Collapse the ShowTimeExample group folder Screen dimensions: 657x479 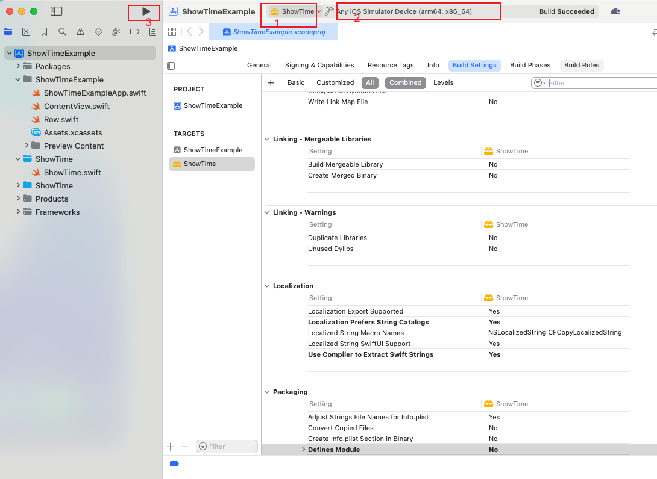tap(18, 79)
